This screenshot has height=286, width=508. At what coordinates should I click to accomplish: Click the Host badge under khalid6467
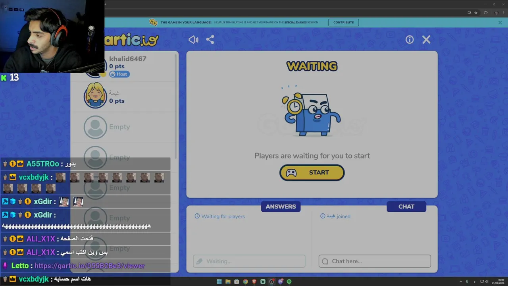coord(119,74)
